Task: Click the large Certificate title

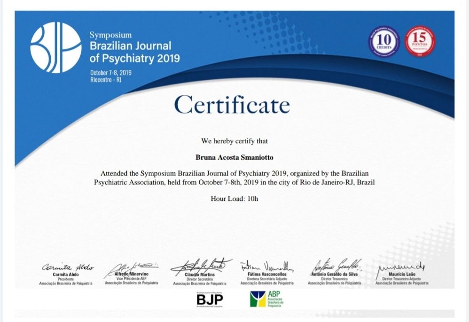Action: 232,105
